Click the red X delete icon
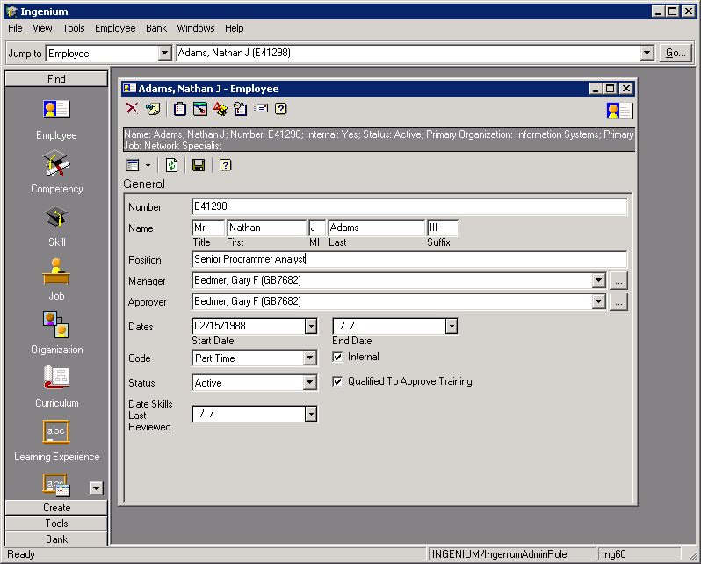The width and height of the screenshot is (701, 564). click(132, 109)
